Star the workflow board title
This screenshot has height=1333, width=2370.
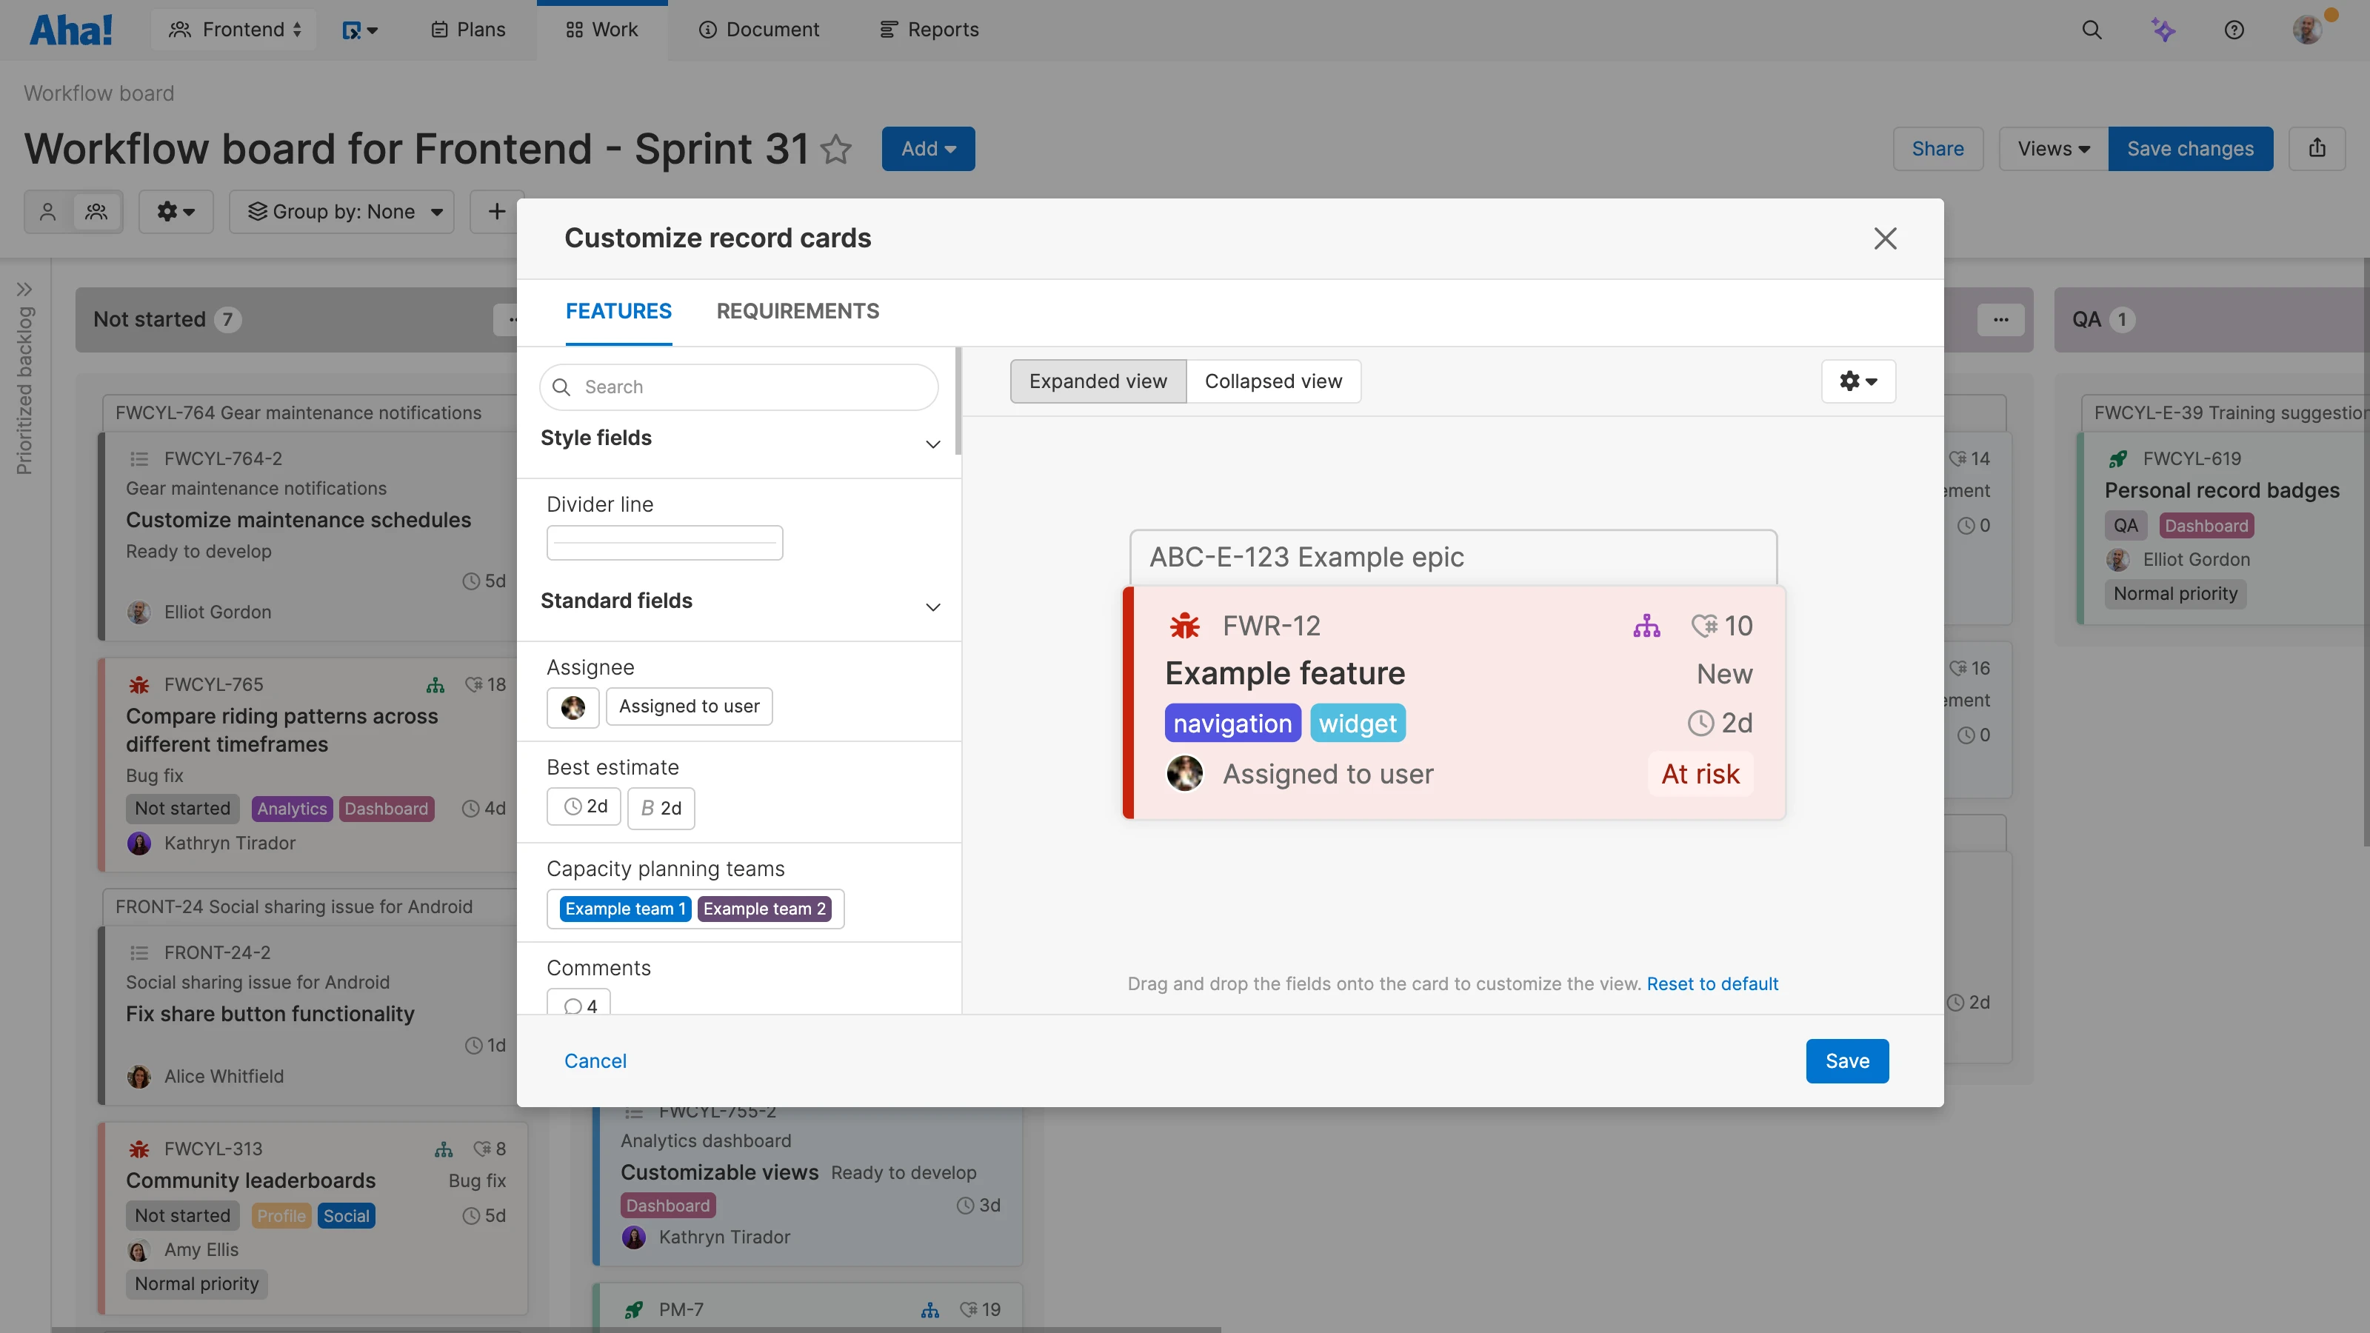point(836,150)
